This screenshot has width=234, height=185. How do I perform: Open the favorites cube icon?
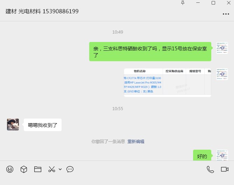24,169
